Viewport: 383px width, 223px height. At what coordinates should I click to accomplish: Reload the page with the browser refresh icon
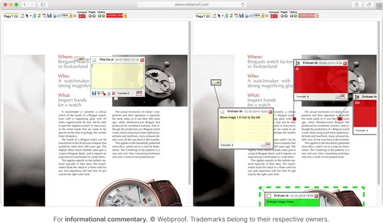[x=243, y=4]
